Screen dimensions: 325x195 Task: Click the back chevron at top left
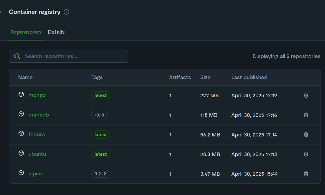coord(1,12)
